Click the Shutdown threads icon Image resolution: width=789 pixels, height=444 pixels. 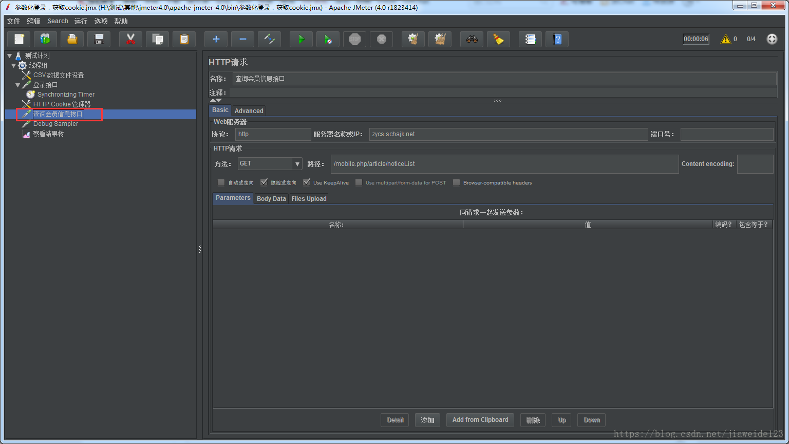point(382,39)
